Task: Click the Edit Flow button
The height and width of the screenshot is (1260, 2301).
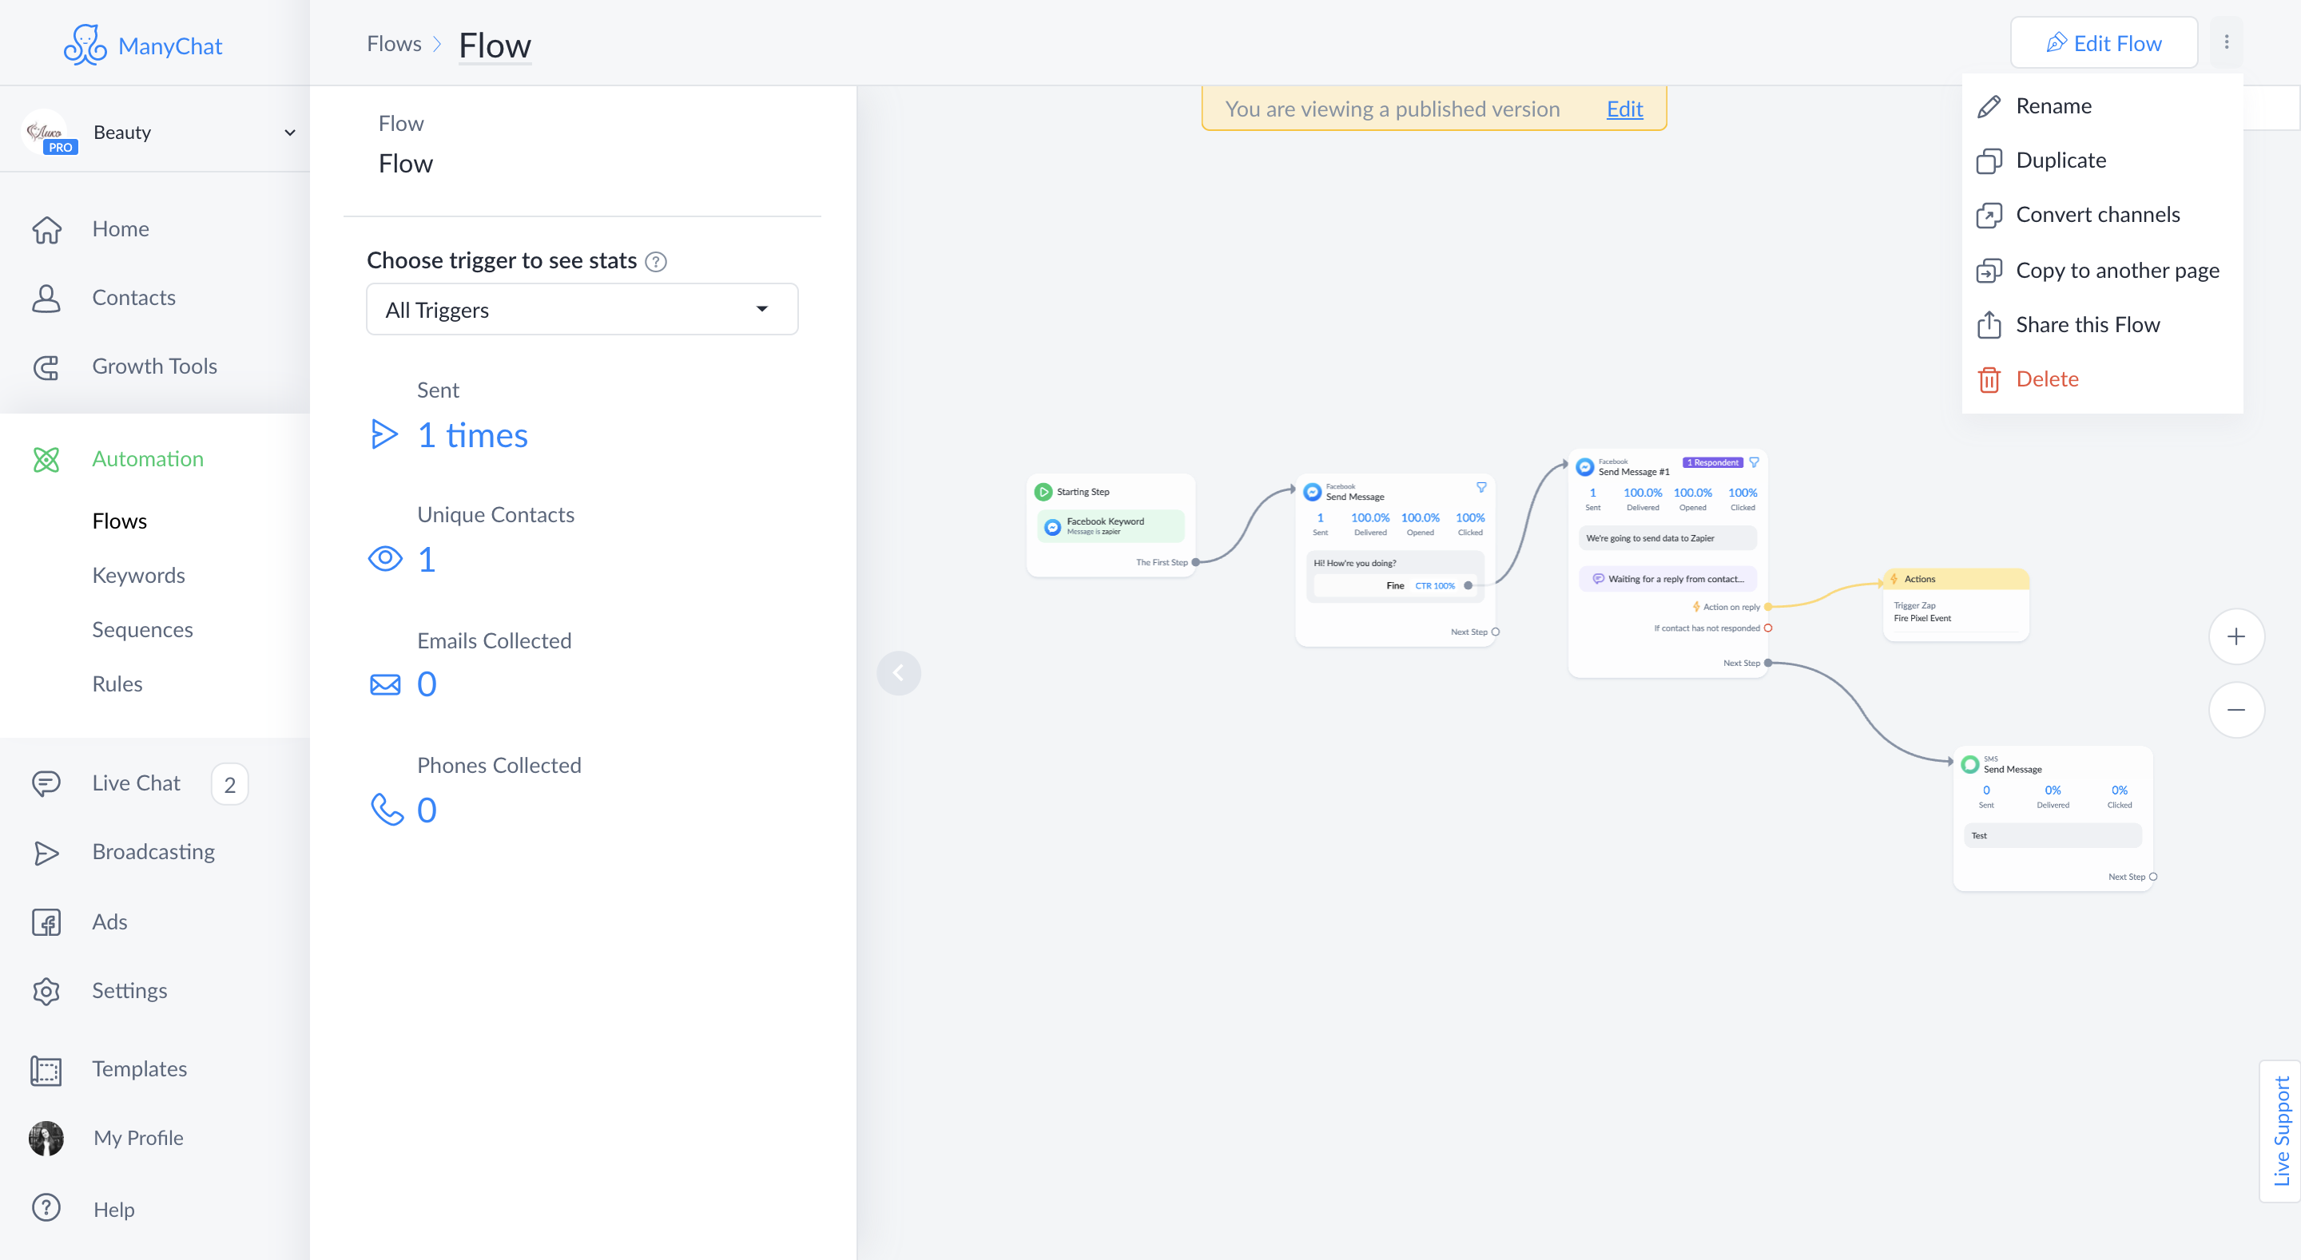Action: (x=2104, y=42)
